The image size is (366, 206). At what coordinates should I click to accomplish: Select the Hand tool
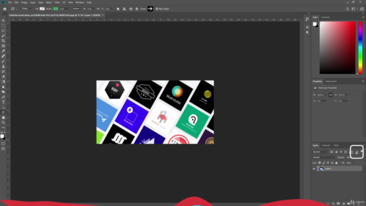[x=3, y=117]
